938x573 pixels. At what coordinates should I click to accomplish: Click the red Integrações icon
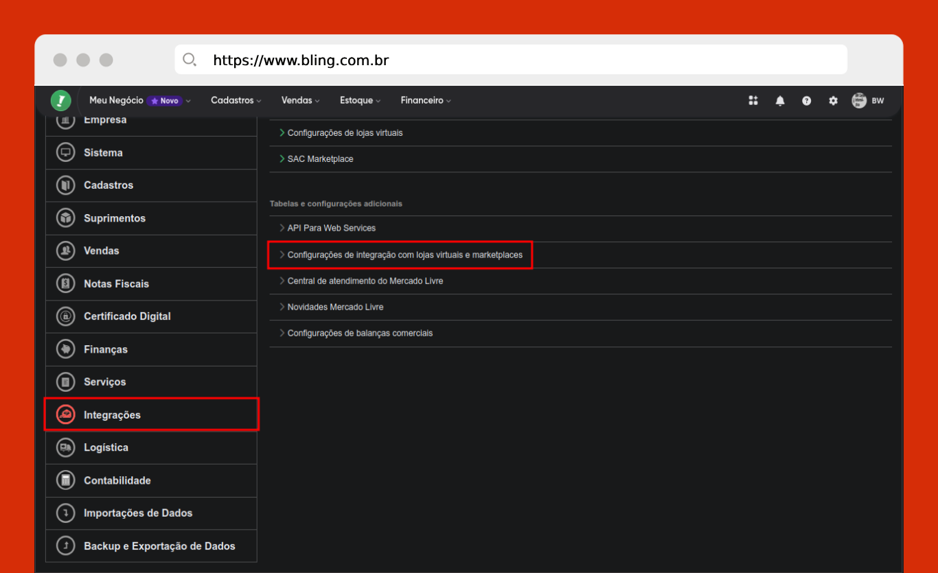pos(65,414)
